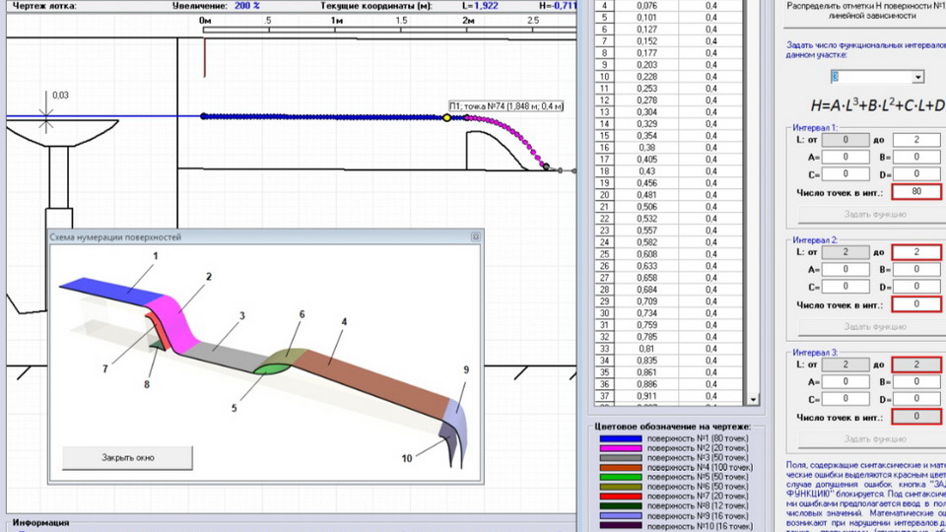The image size is (946, 532).
Task: Click table cell with value 0,304
Action: tap(646, 112)
